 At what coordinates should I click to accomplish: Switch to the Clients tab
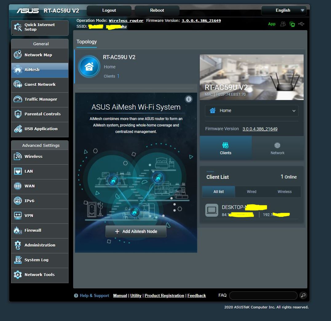coord(226,148)
